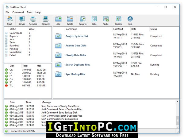Click the green status icon for E:\ disk
Image resolution: width=184 pixels, height=138 pixels.
coord(6,73)
